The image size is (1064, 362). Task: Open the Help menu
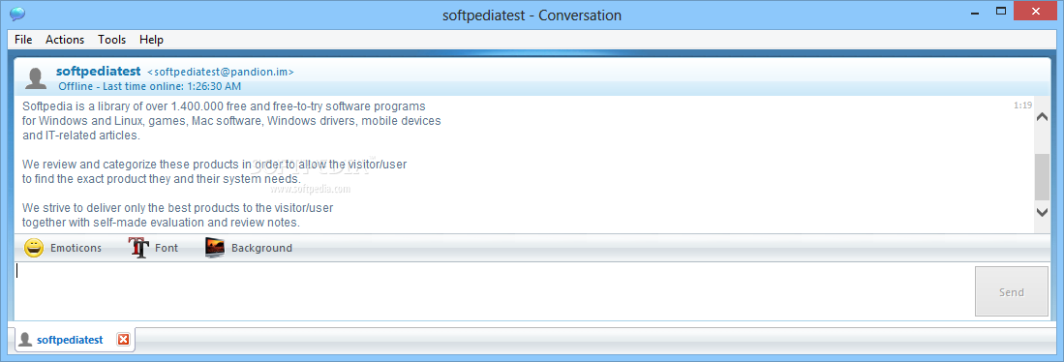click(151, 40)
